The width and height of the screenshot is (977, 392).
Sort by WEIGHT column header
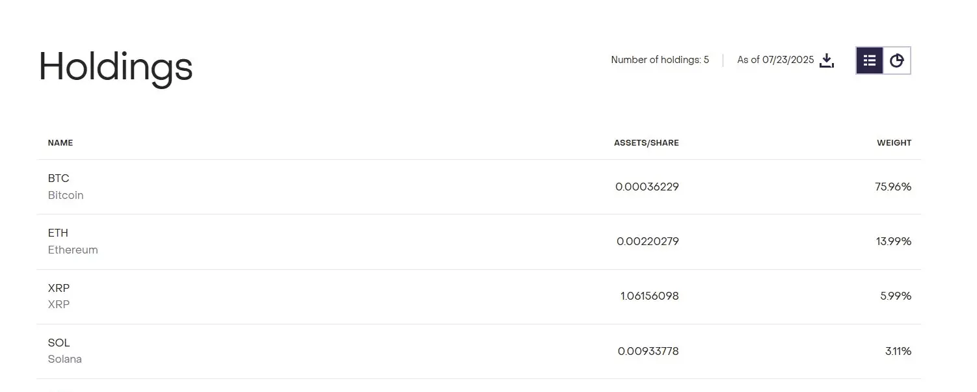click(x=894, y=143)
